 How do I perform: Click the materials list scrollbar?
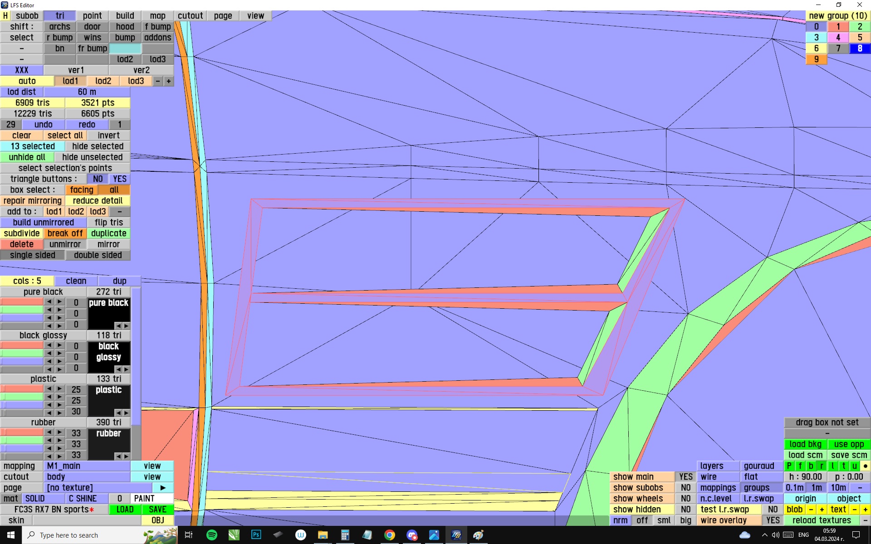136,354
